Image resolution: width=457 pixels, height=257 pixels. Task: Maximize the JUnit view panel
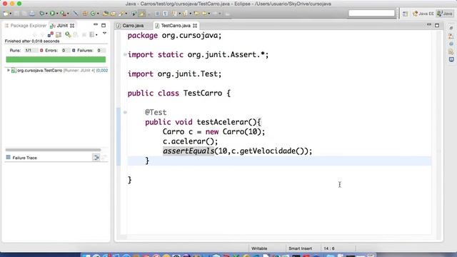click(104, 26)
